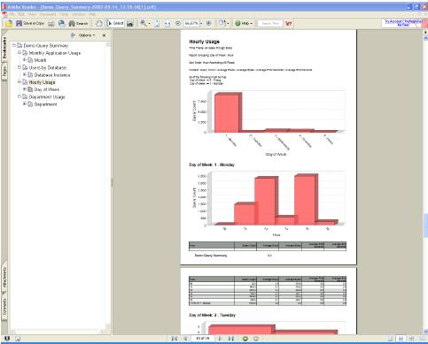Click the Open file folder icon
This screenshot has height=344, width=428.
coord(9,23)
